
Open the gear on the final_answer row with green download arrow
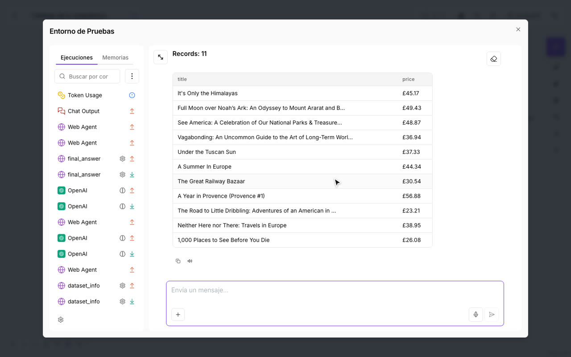pyautogui.click(x=122, y=174)
